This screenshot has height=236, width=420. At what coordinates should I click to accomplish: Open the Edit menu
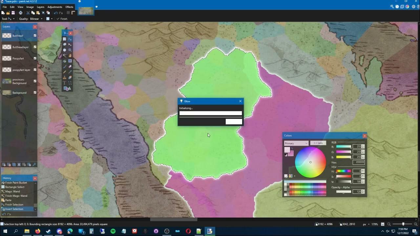(12, 7)
